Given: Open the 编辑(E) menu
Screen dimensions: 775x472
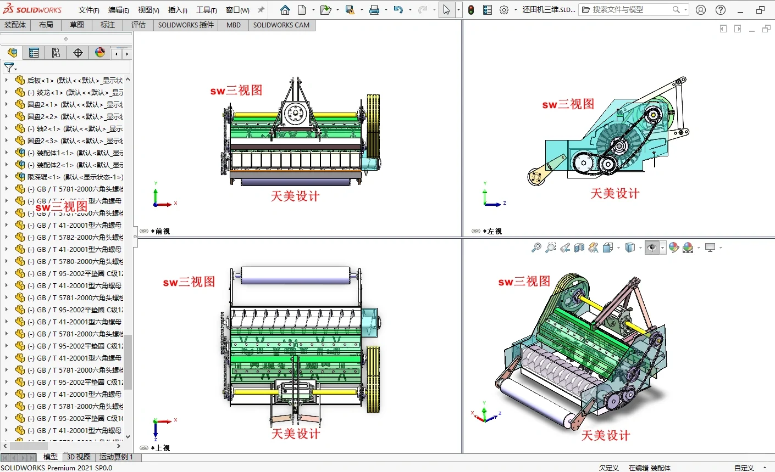Looking at the screenshot, I should [x=119, y=10].
